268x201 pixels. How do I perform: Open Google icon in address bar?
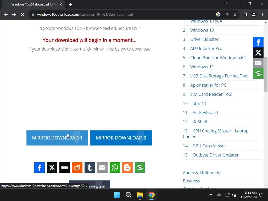[x=218, y=15]
